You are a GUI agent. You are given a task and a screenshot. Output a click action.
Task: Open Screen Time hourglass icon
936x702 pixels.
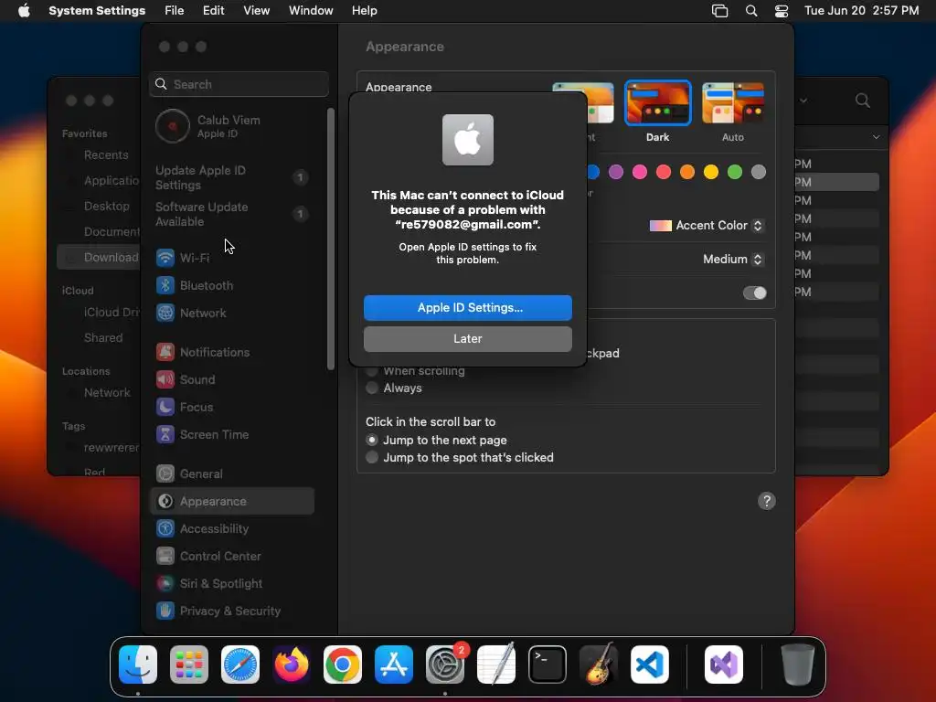point(165,434)
